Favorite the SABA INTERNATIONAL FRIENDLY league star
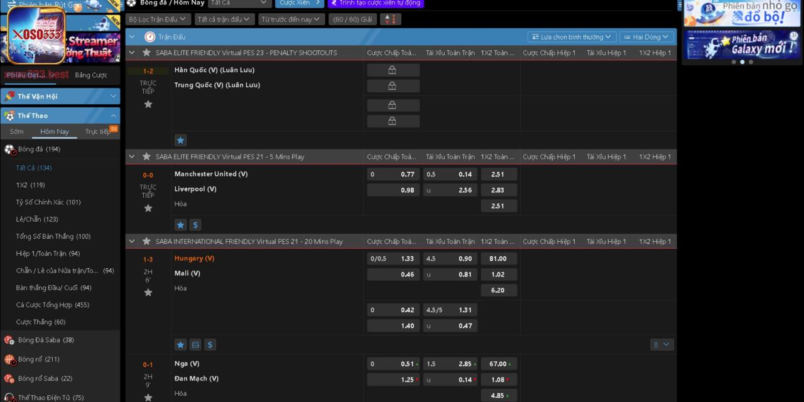The width and height of the screenshot is (804, 402). tap(146, 241)
